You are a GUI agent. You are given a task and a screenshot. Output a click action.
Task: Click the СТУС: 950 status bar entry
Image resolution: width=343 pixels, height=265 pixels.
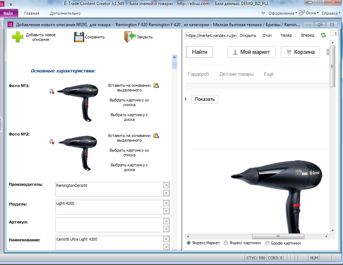coord(256,258)
